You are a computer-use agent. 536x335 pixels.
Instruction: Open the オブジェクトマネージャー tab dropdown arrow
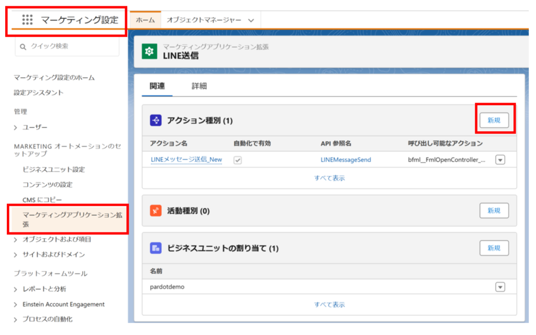(251, 20)
